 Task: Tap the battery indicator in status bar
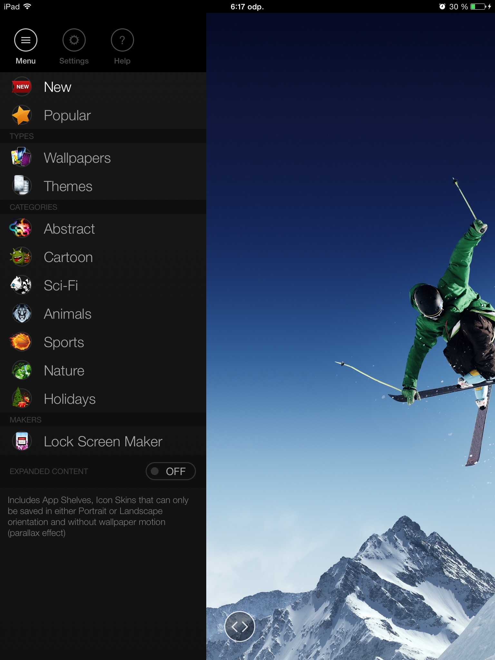(478, 7)
